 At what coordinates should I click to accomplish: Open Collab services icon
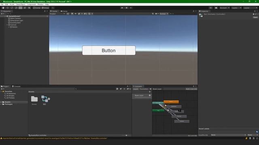210,8
